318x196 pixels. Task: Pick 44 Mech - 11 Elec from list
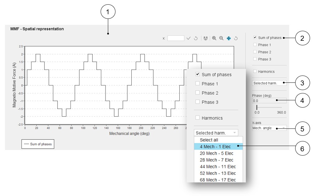coord(218,167)
